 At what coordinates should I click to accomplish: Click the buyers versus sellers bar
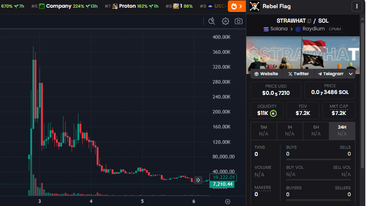point(318,200)
